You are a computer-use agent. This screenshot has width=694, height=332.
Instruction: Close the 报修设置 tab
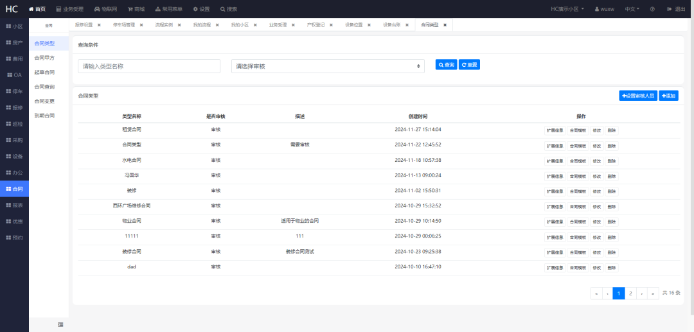coord(99,25)
